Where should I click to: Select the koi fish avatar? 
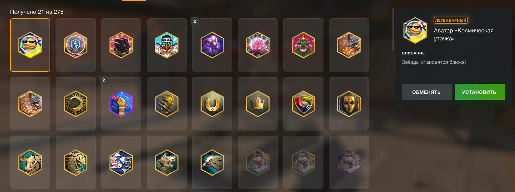(x=121, y=163)
